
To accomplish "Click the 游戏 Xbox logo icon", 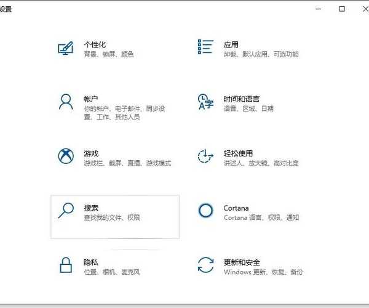I will coord(66,156).
